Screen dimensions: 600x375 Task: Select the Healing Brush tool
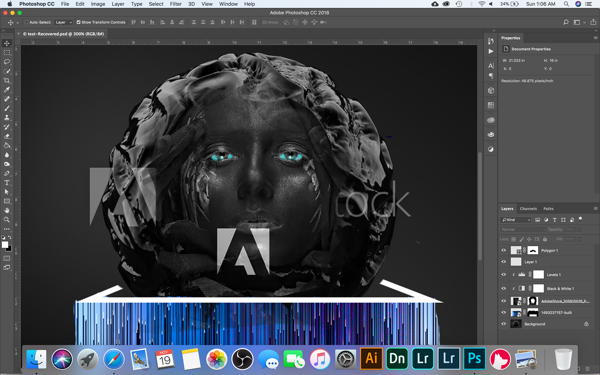[7, 99]
